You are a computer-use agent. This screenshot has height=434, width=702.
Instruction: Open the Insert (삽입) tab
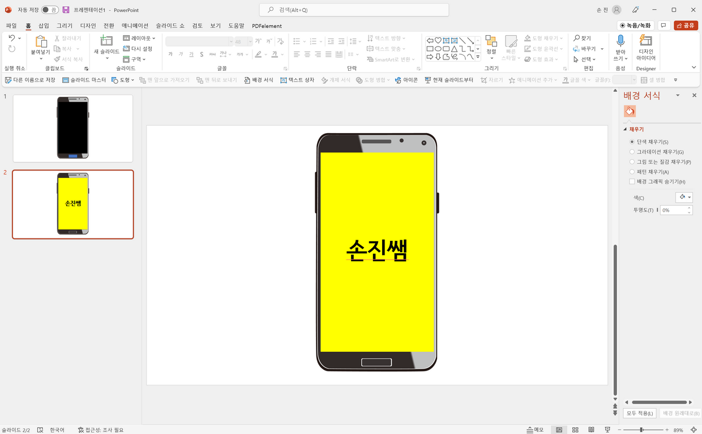click(44, 25)
